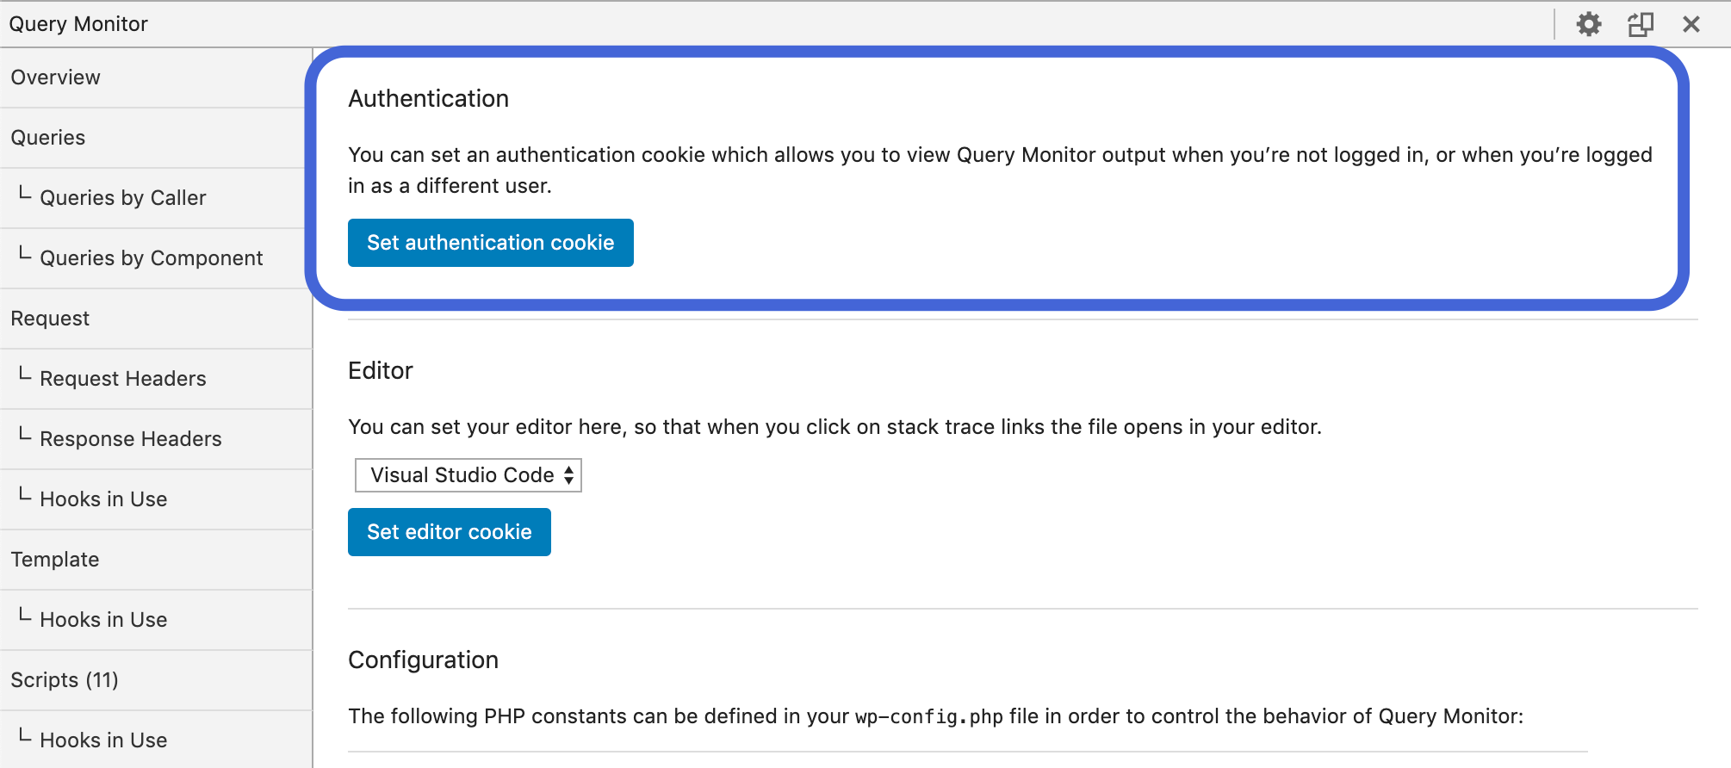Show Request Headers
Image resolution: width=1731 pixels, height=768 pixels.
[122, 378]
